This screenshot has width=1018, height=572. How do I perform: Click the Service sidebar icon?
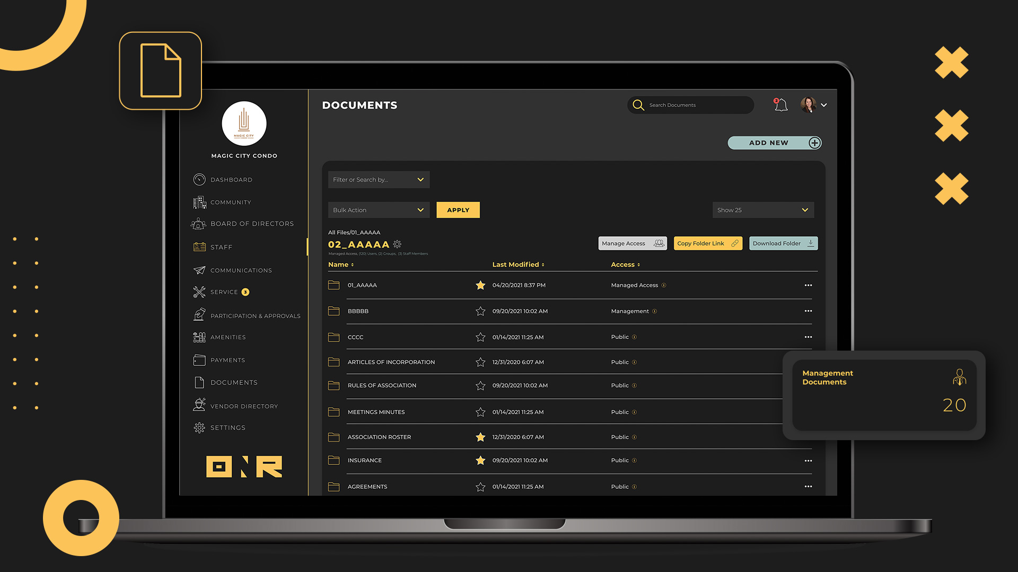pyautogui.click(x=198, y=292)
